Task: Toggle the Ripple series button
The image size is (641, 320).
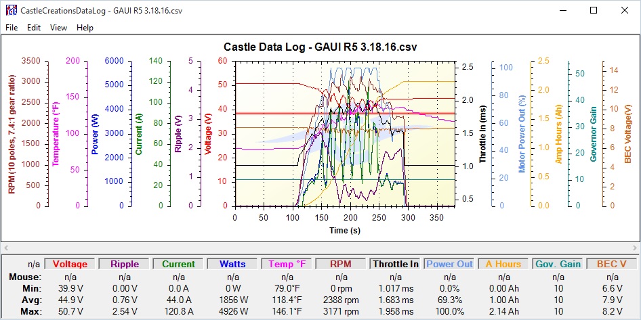Action: point(123,264)
